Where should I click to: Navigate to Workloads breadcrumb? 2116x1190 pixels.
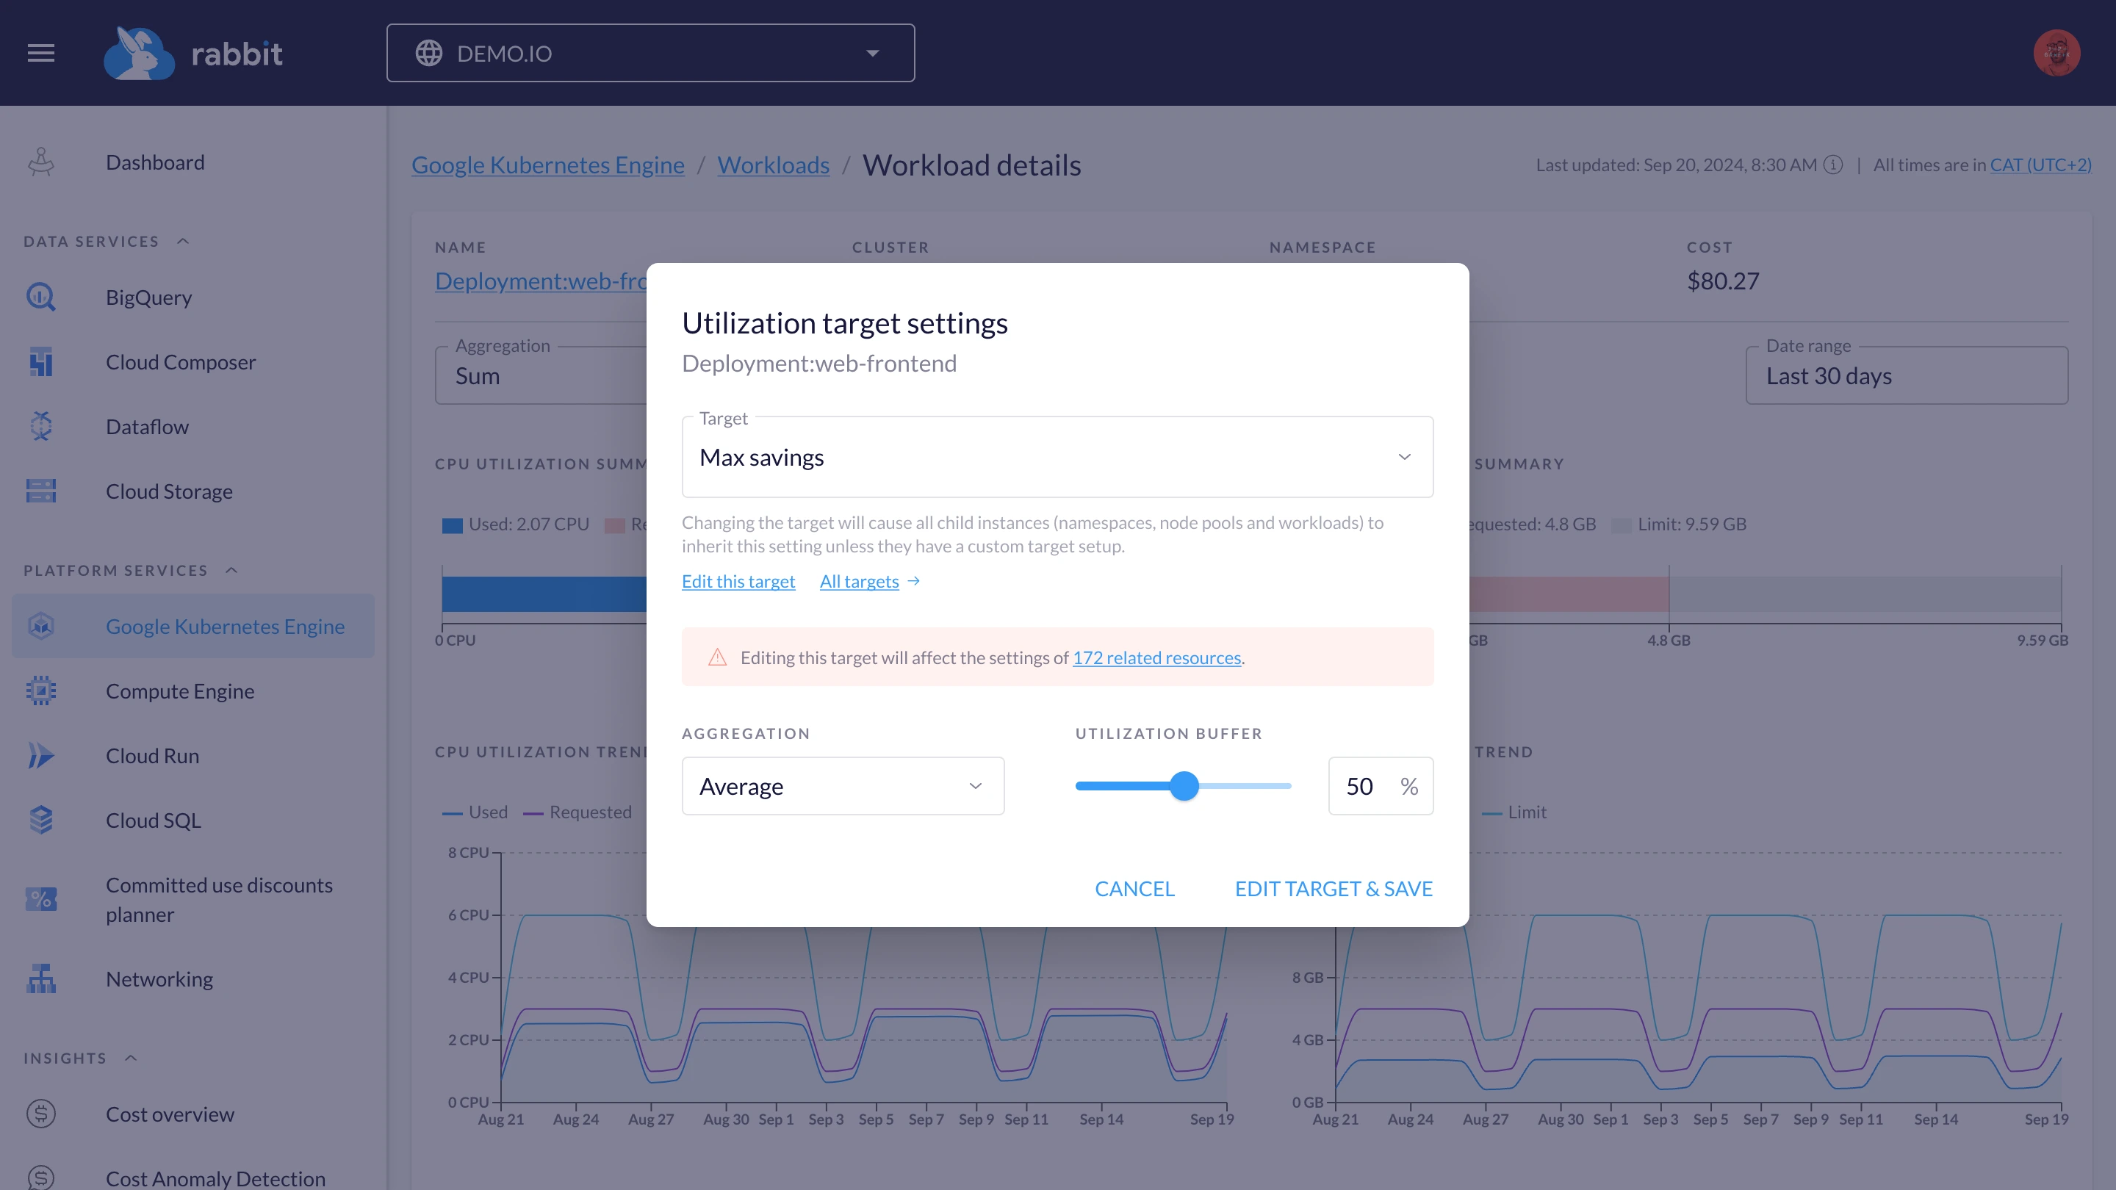pos(773,165)
